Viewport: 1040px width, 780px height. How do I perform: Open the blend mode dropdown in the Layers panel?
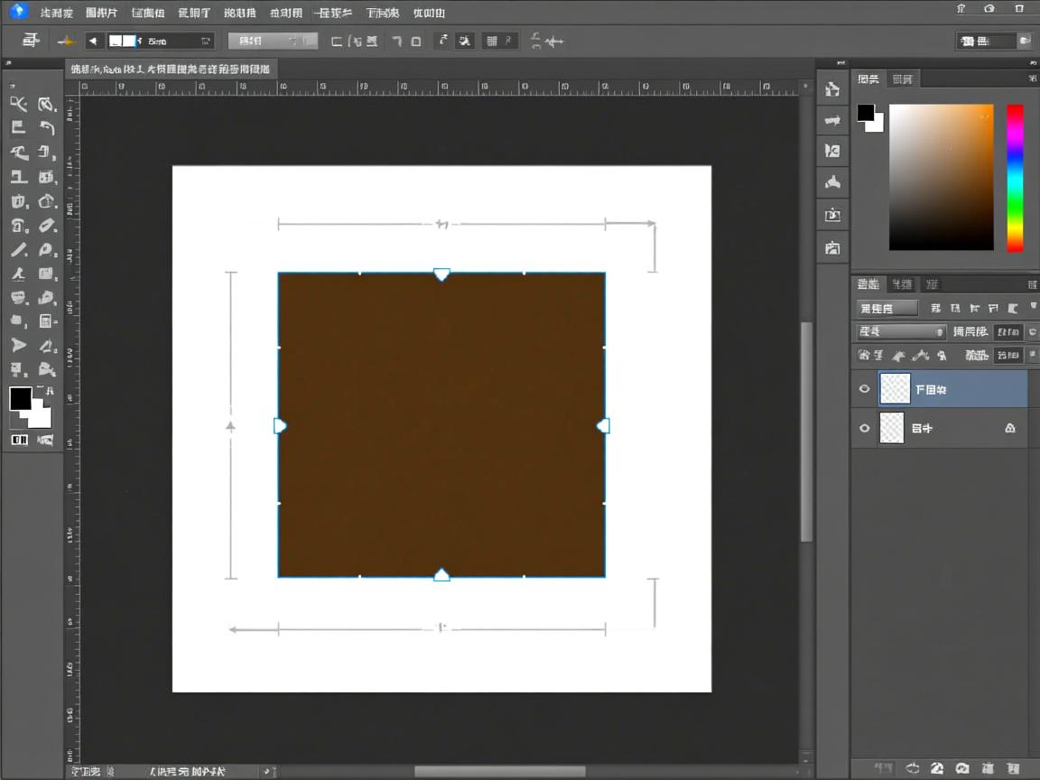pyautogui.click(x=901, y=331)
